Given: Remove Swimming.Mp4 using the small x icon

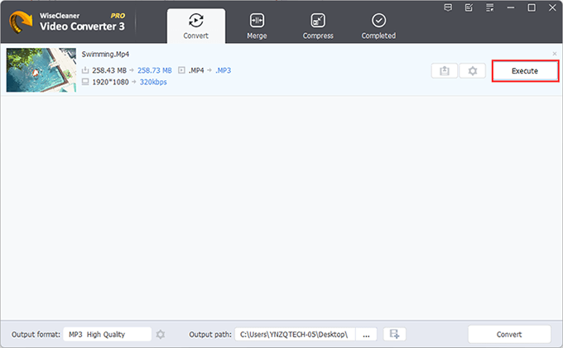Looking at the screenshot, I should point(555,54).
